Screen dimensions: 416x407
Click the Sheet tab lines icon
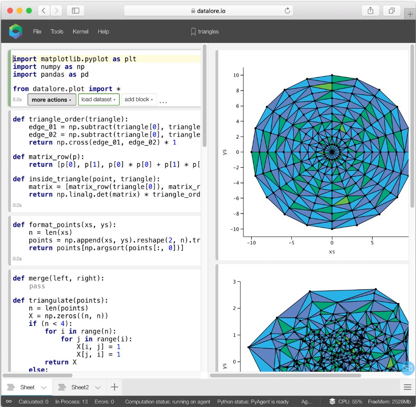pos(11,387)
